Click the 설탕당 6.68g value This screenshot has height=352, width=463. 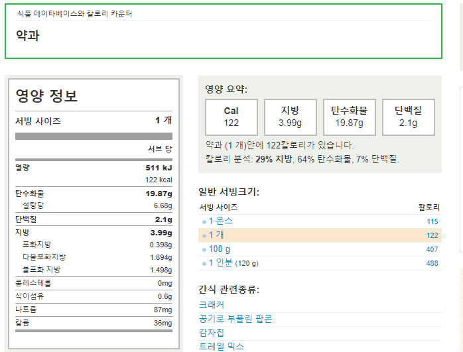163,205
